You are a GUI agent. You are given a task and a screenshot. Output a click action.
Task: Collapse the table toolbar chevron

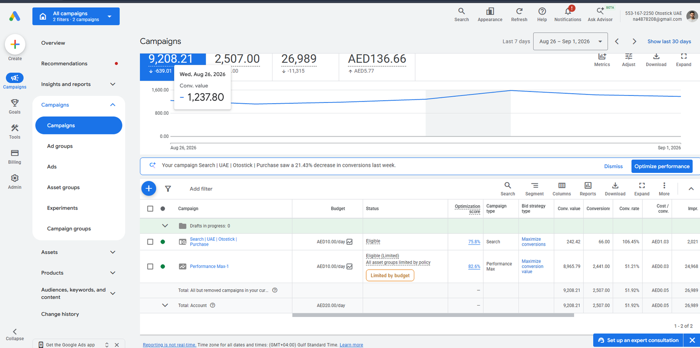(x=691, y=189)
